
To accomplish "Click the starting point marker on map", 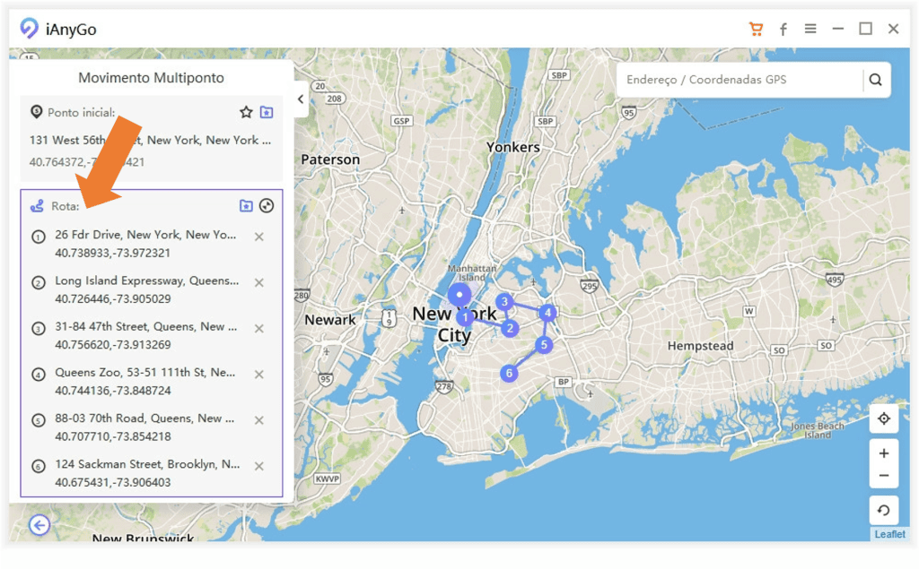I will (x=459, y=295).
